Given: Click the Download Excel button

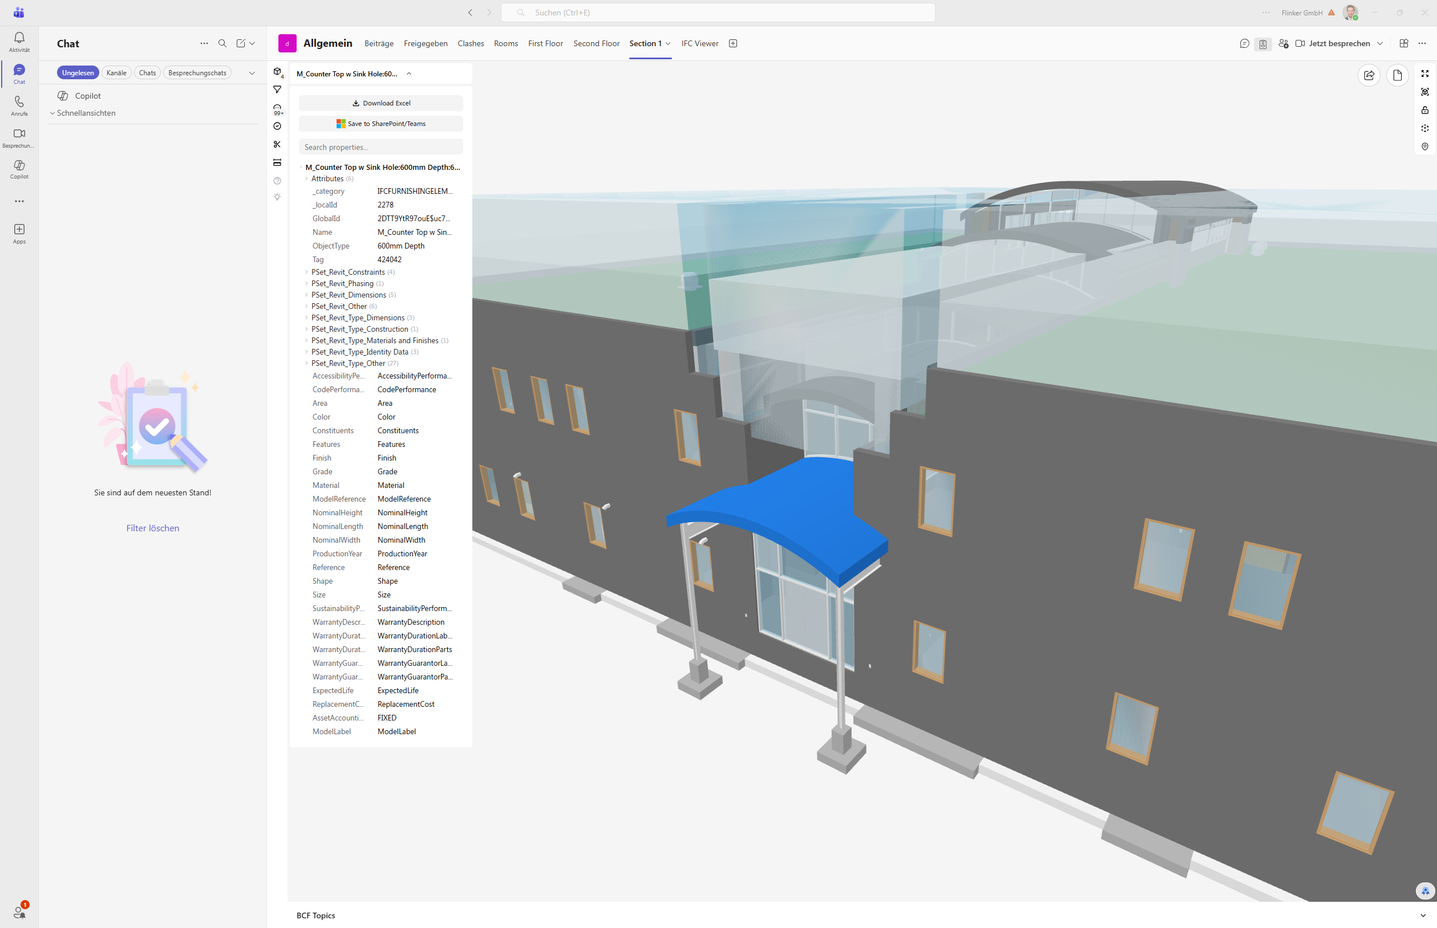Looking at the screenshot, I should [x=380, y=103].
